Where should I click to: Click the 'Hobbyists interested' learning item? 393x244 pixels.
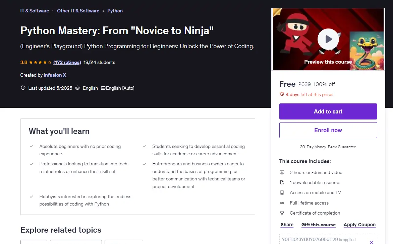click(85, 200)
